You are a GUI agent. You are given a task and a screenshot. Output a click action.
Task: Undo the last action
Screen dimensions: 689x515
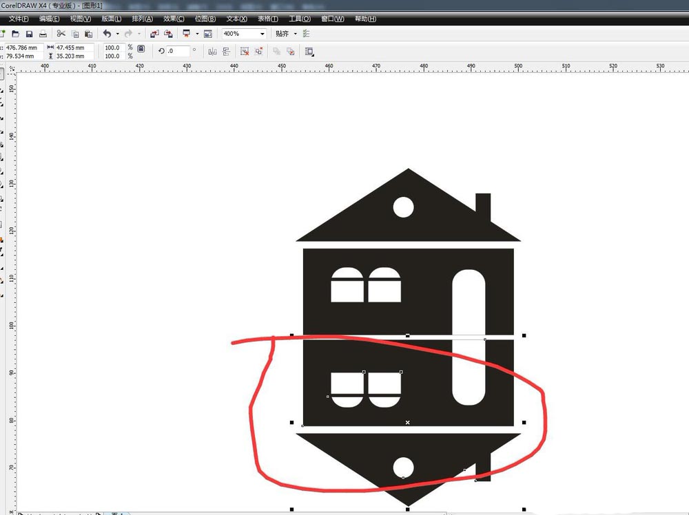[x=107, y=33]
